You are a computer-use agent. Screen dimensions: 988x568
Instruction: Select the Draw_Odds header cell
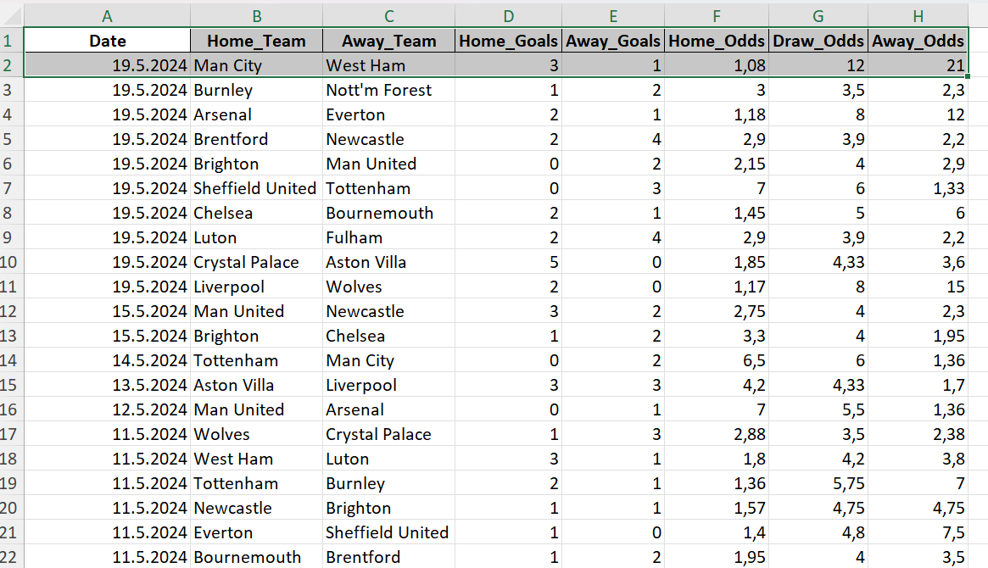818,41
